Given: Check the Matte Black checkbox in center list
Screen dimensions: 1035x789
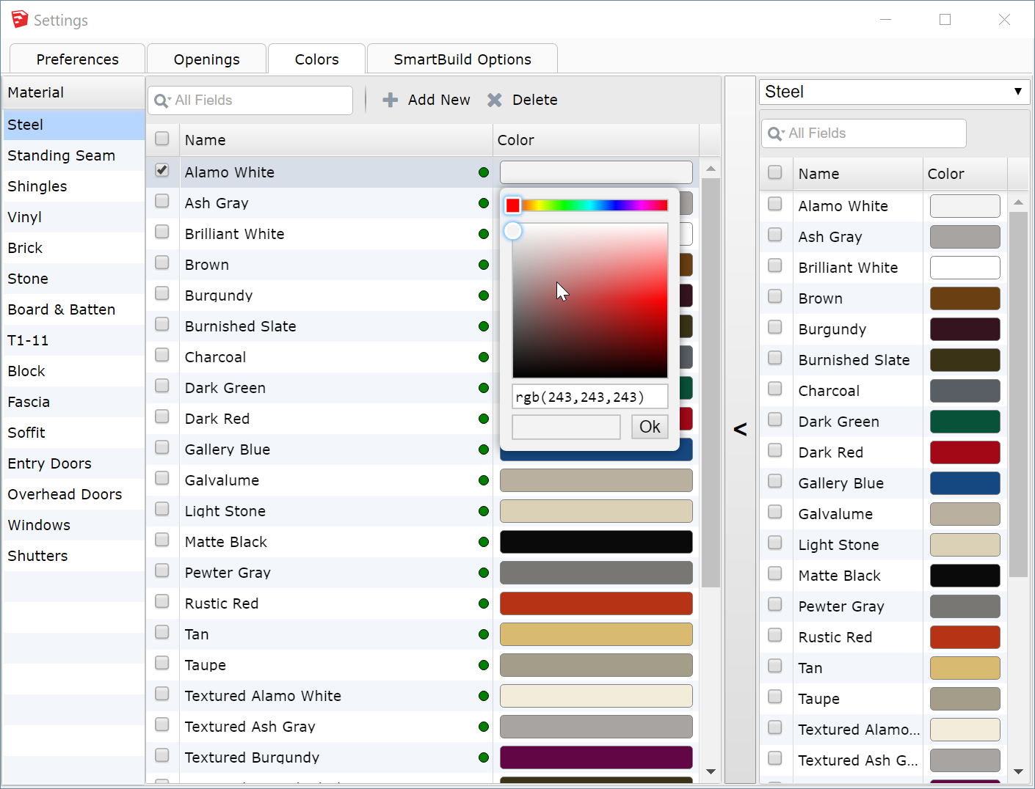Looking at the screenshot, I should [x=162, y=540].
